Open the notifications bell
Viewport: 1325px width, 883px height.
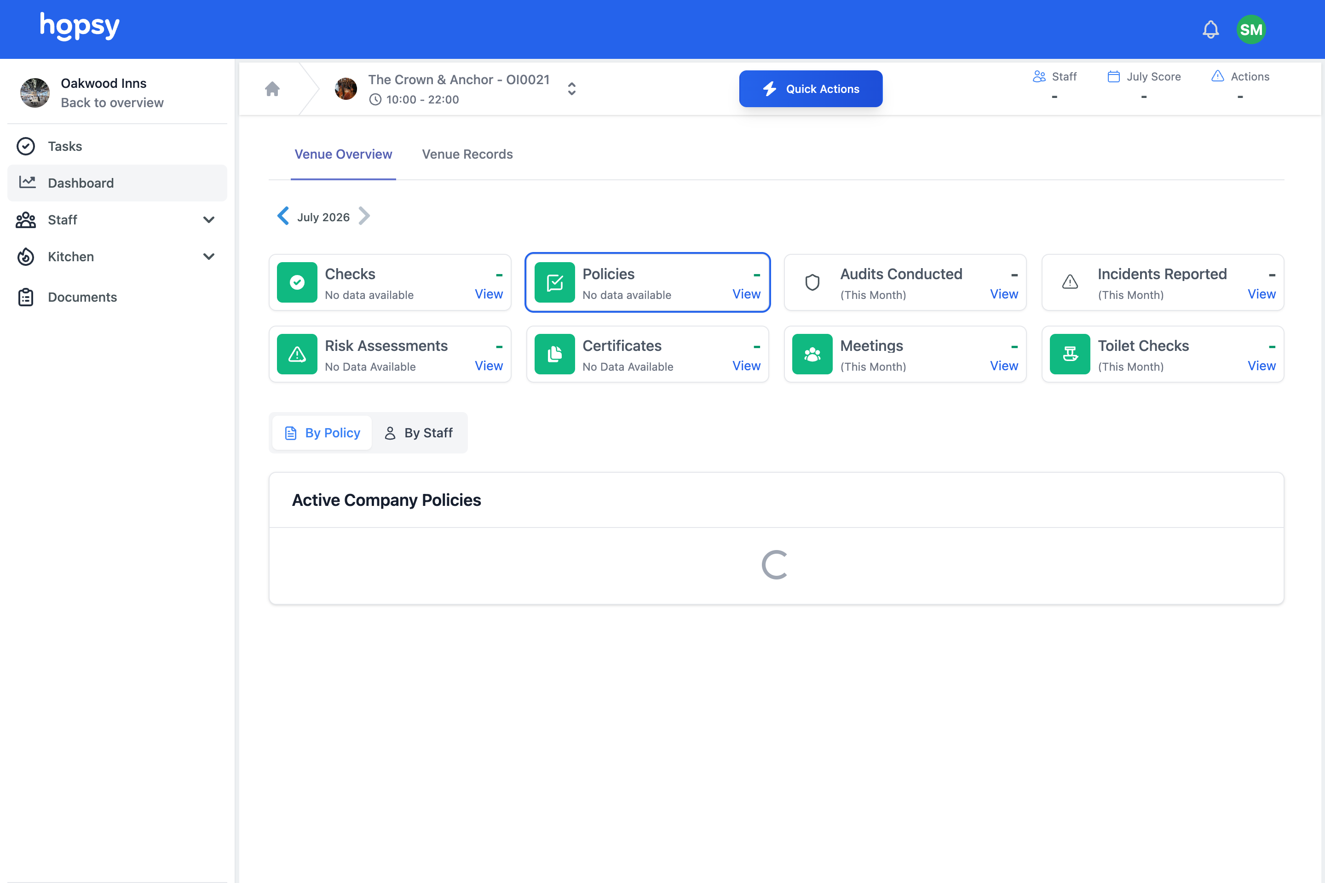[x=1210, y=29]
